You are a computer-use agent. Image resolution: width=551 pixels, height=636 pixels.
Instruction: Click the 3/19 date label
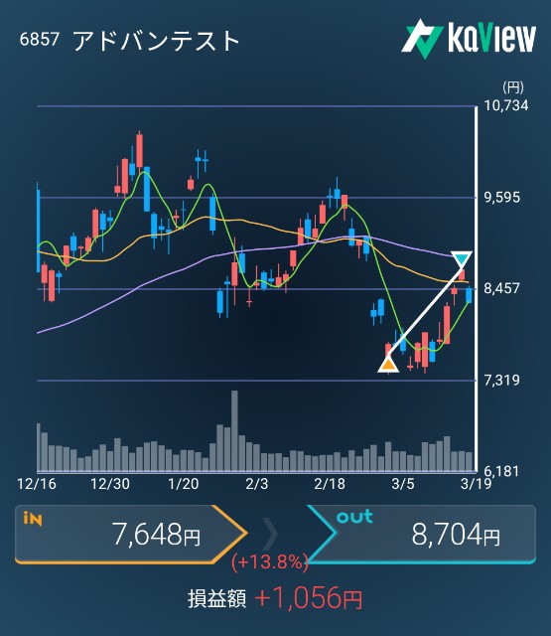[477, 484]
